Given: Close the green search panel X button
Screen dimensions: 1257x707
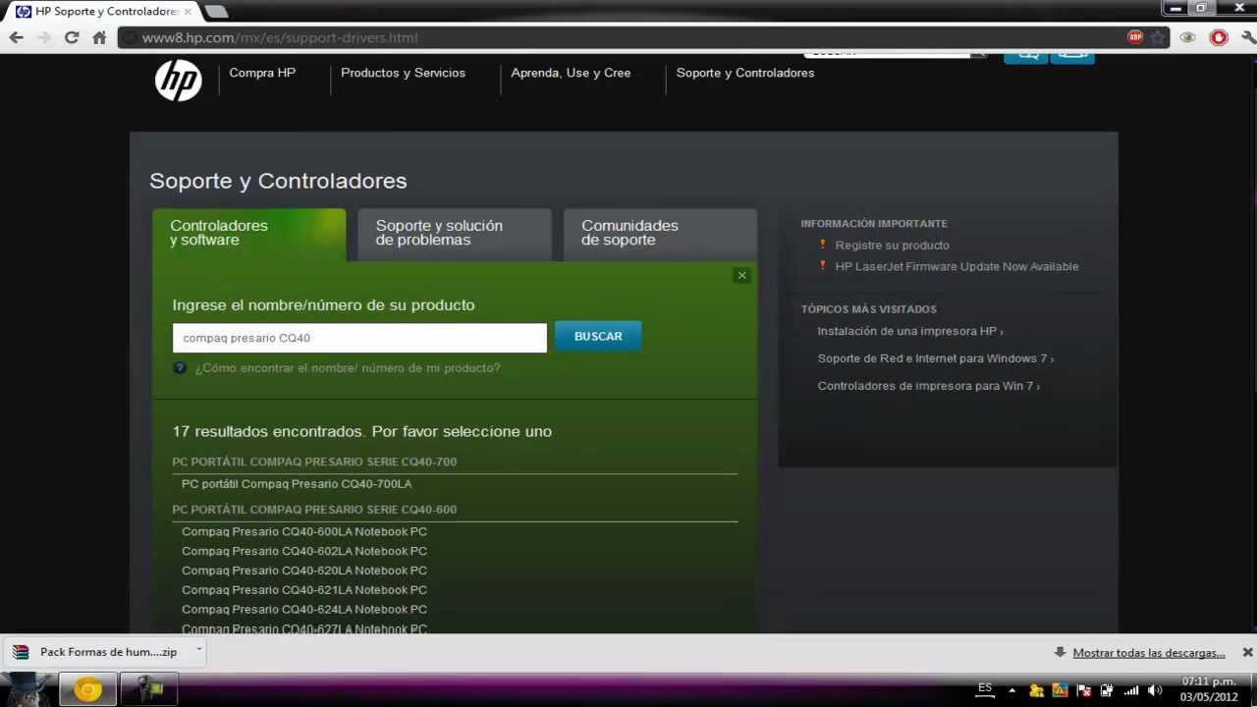Looking at the screenshot, I should point(742,276).
